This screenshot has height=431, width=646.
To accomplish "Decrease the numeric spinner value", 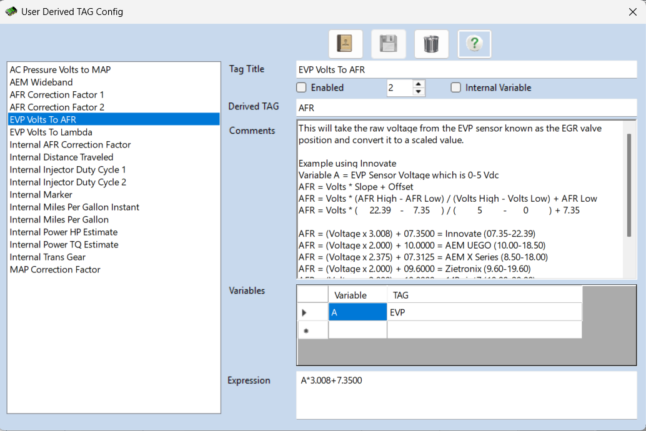I will click(x=419, y=92).
